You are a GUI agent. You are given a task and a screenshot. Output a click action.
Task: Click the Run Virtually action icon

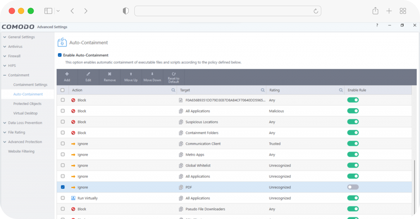(73, 198)
